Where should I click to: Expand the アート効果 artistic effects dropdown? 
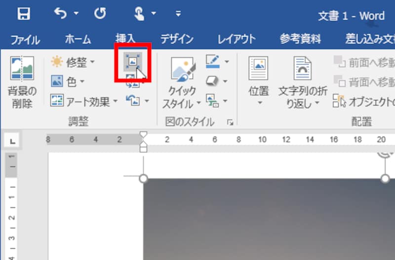coord(84,101)
